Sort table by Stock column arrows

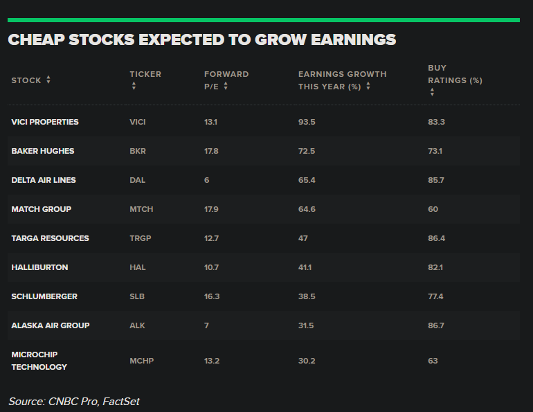coord(48,80)
